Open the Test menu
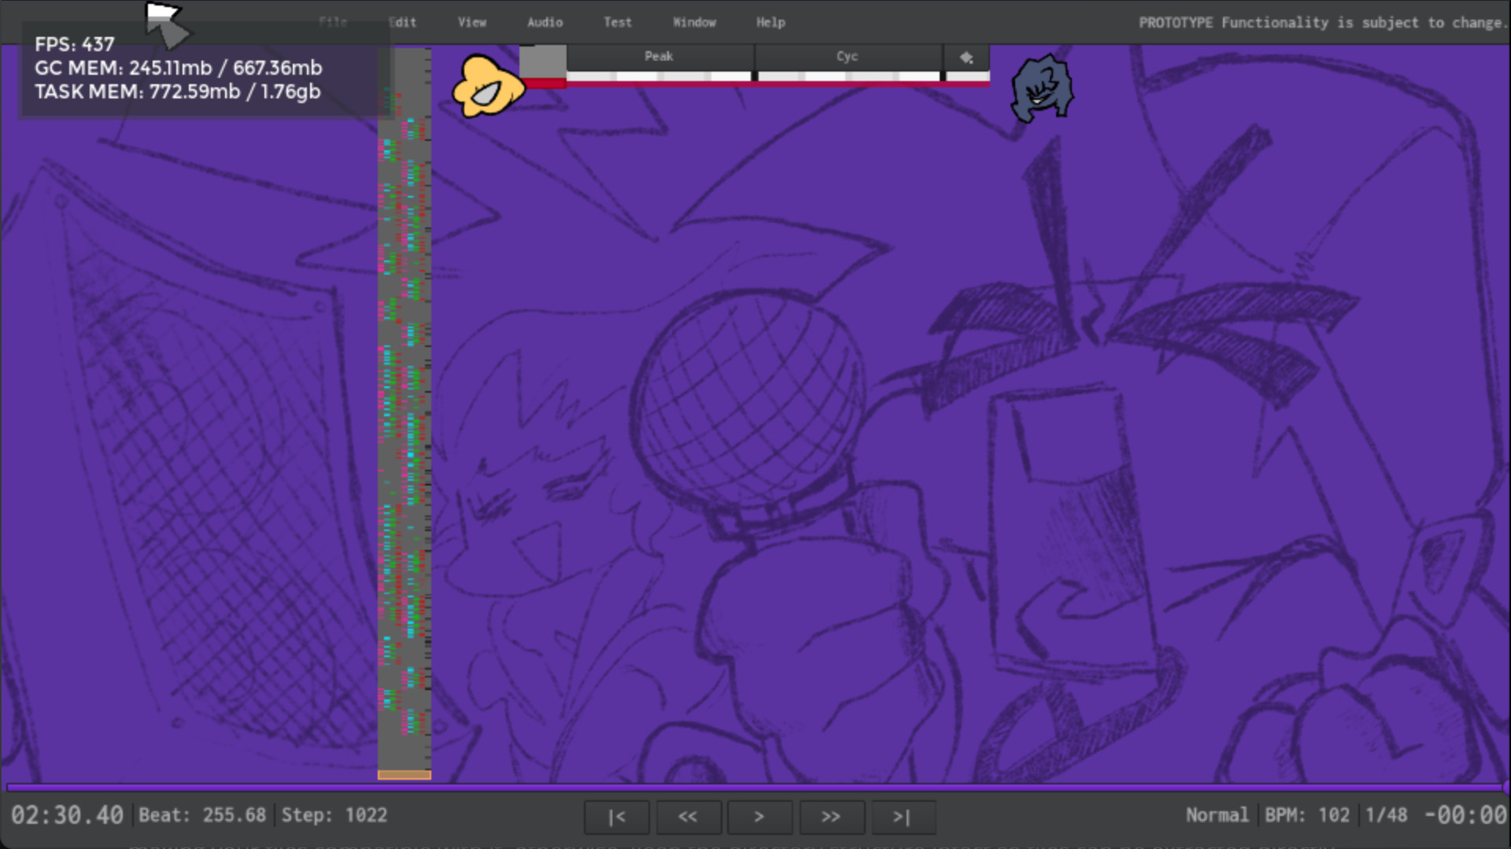 [618, 22]
